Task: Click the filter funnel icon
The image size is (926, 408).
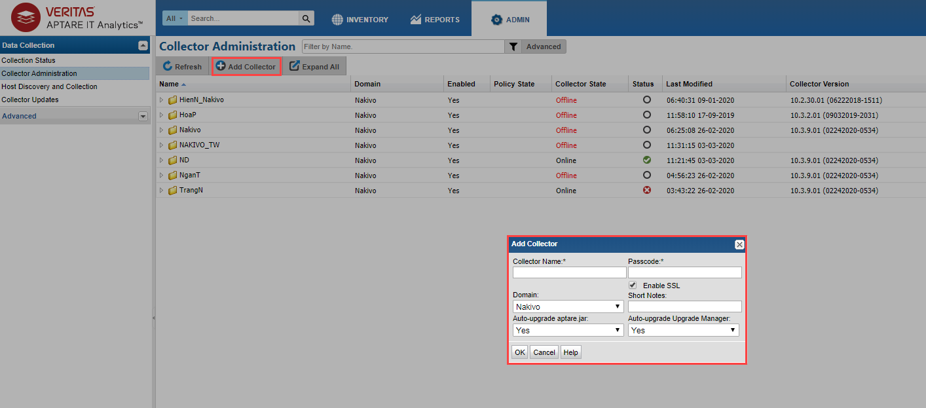Action: coord(513,46)
